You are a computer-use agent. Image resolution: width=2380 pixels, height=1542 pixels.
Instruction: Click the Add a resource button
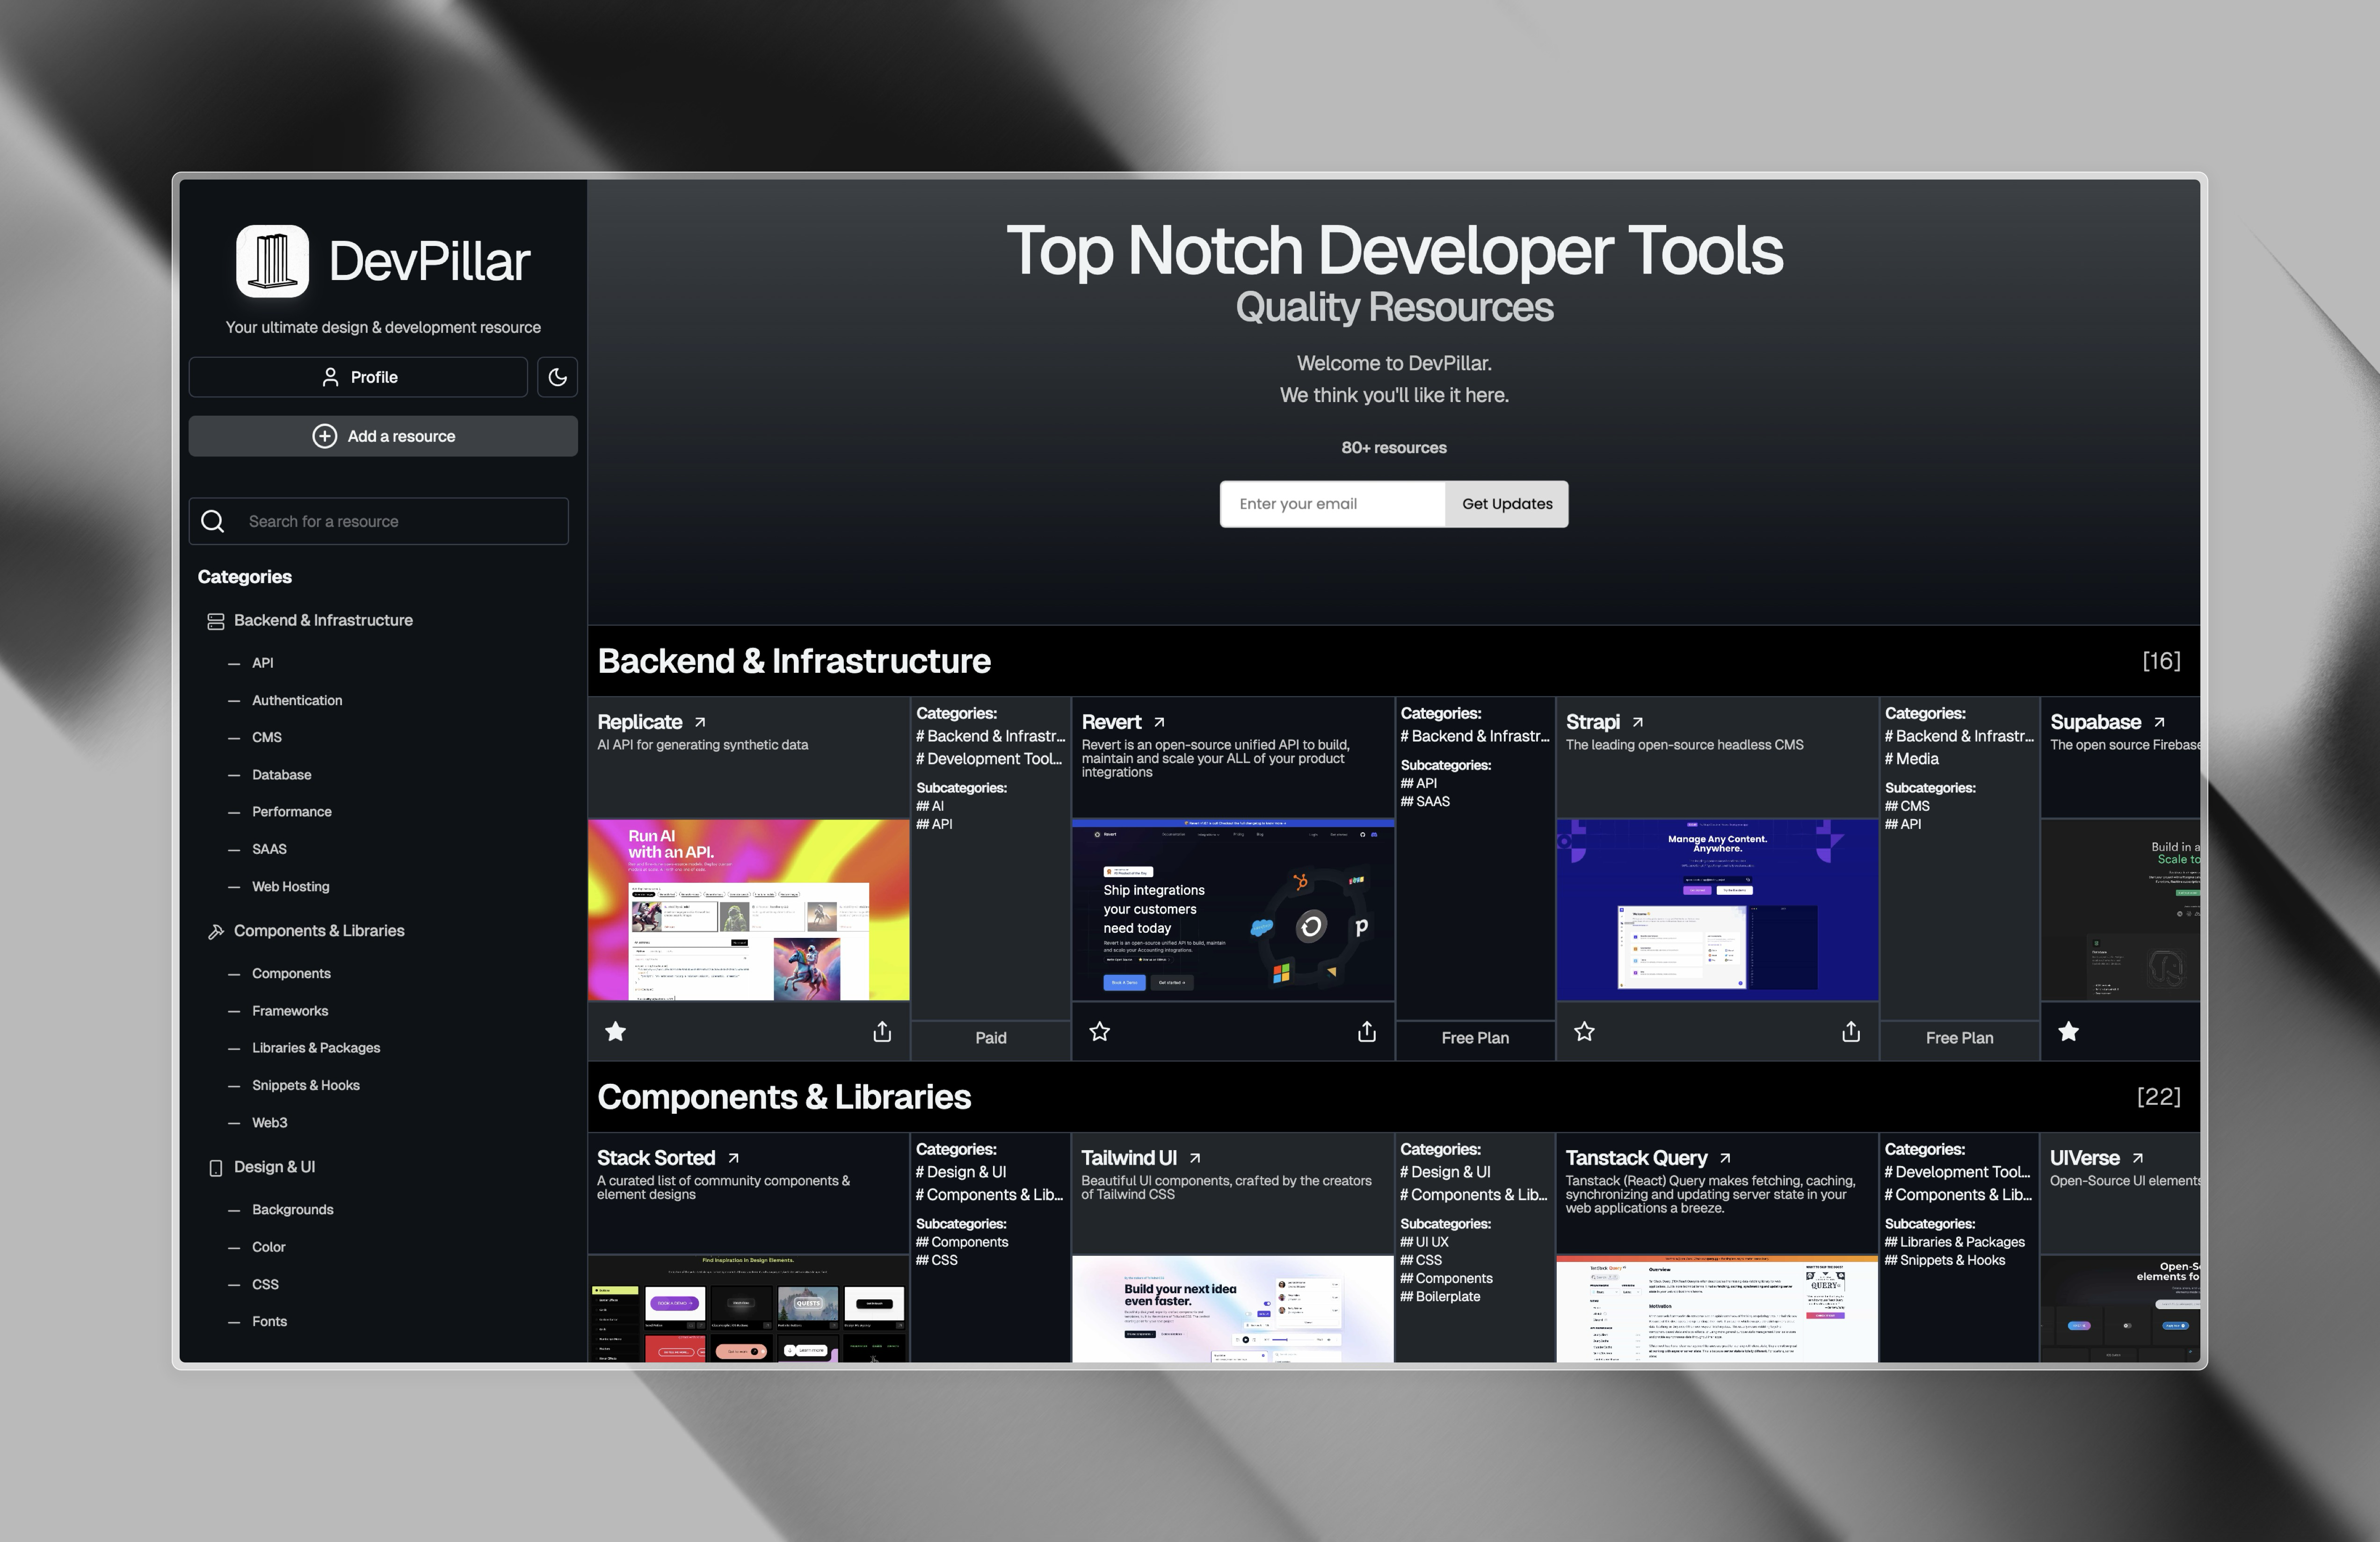[383, 436]
